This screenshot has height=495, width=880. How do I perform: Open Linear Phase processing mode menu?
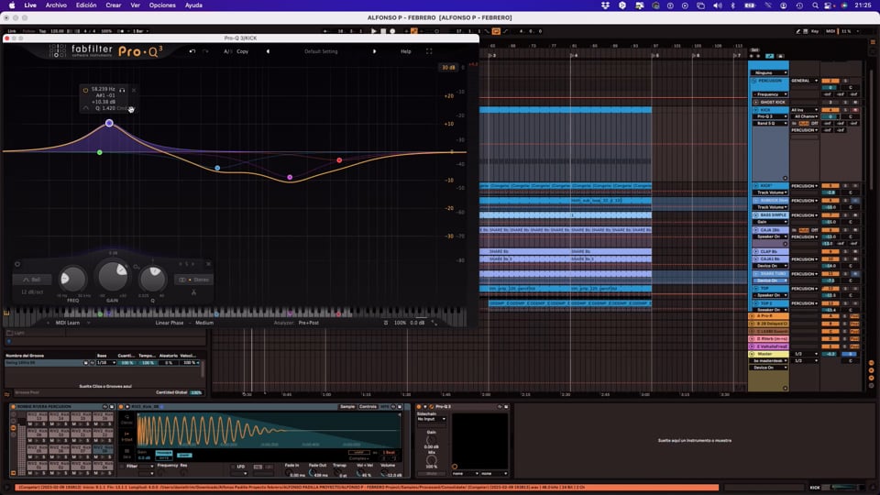[x=170, y=323]
